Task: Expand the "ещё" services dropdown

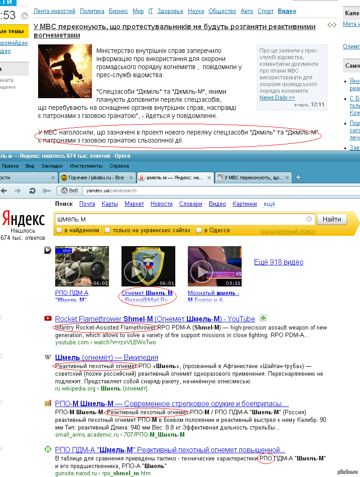Action: 269,204
